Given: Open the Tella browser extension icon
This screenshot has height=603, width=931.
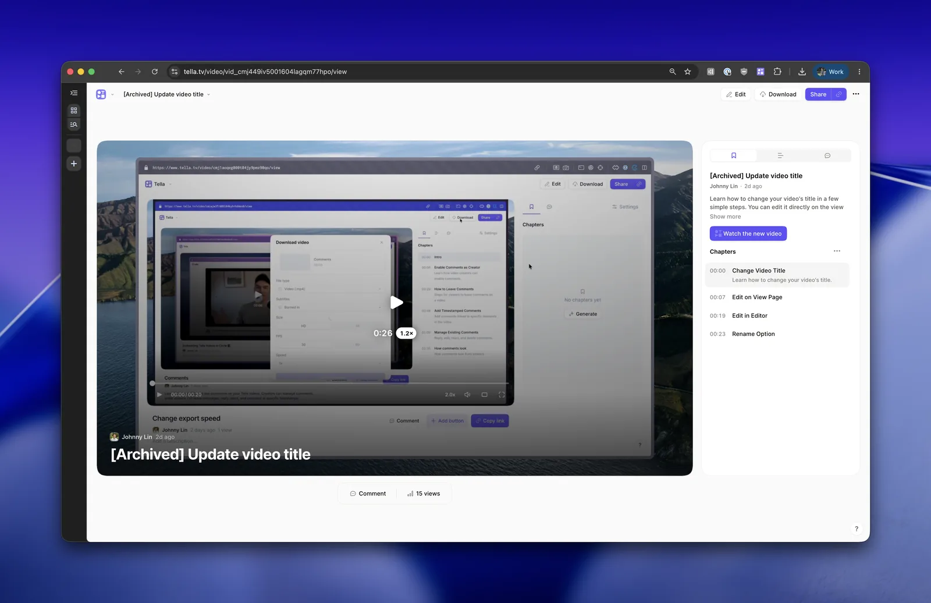Looking at the screenshot, I should (761, 72).
